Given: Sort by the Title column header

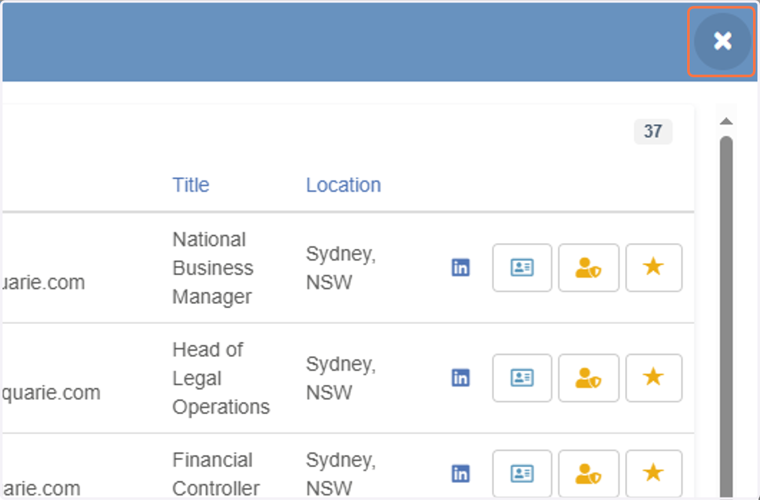Looking at the screenshot, I should click(191, 185).
